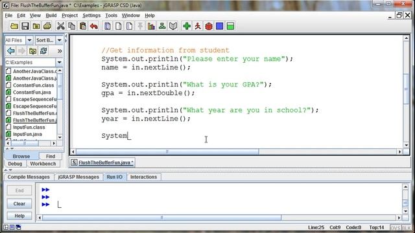The image size is (415, 233).
Task: Open the File menu
Action: click(x=8, y=16)
